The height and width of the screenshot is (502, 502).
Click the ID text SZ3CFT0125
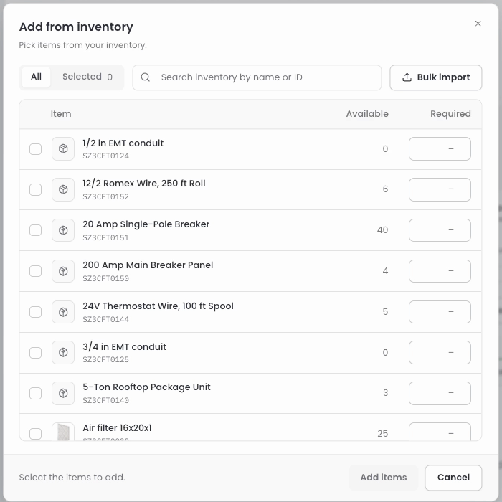click(105, 359)
